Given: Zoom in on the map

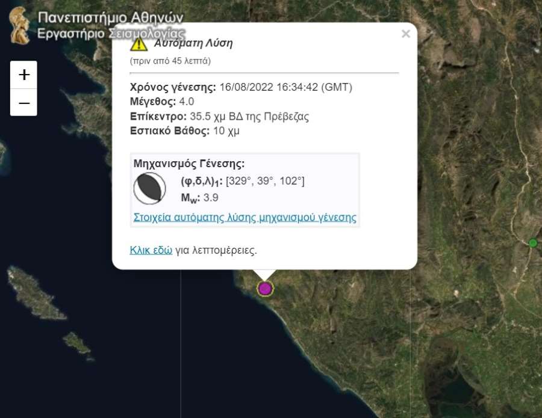Looking at the screenshot, I should click(x=23, y=75).
